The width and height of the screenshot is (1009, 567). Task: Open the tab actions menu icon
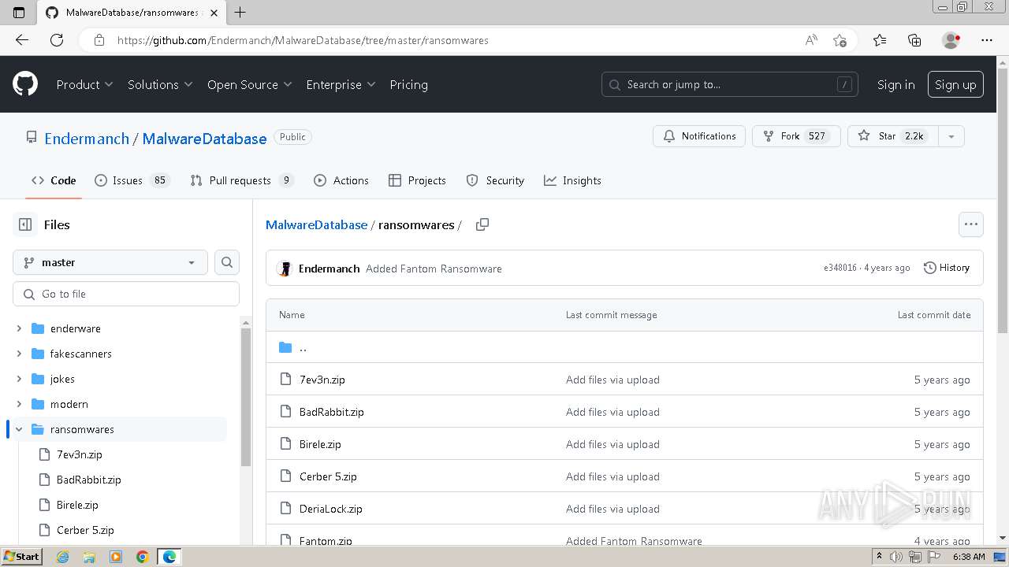pyautogui.click(x=19, y=12)
